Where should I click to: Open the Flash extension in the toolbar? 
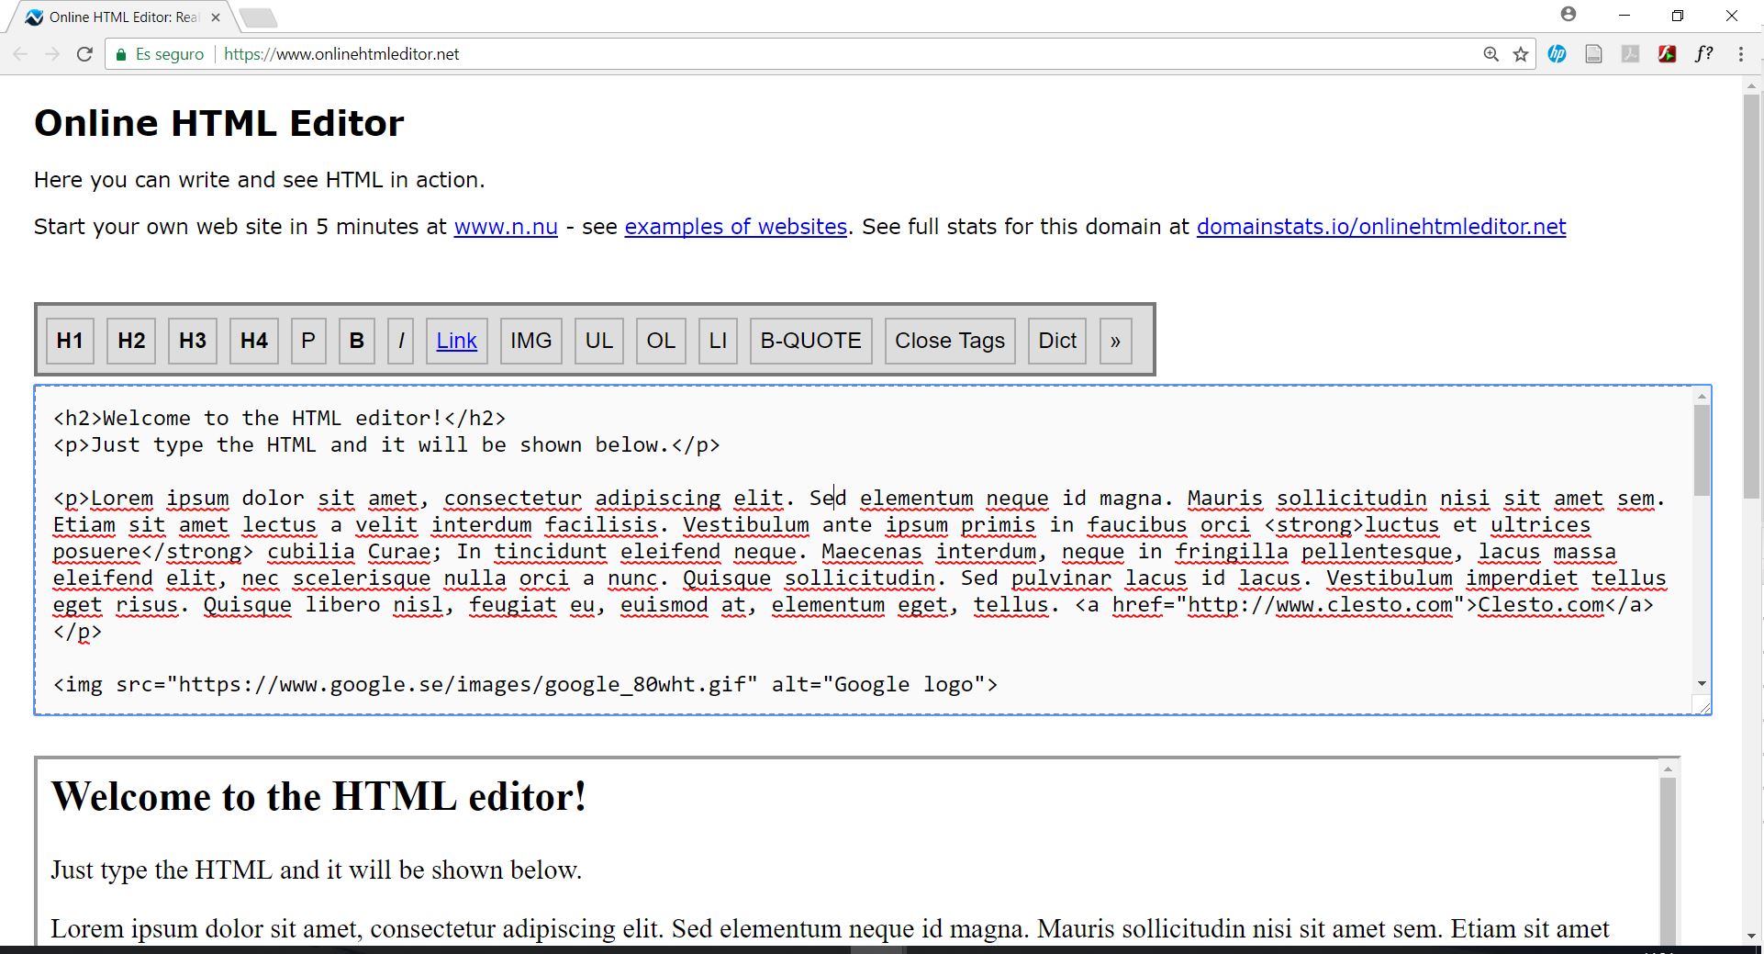1669,53
